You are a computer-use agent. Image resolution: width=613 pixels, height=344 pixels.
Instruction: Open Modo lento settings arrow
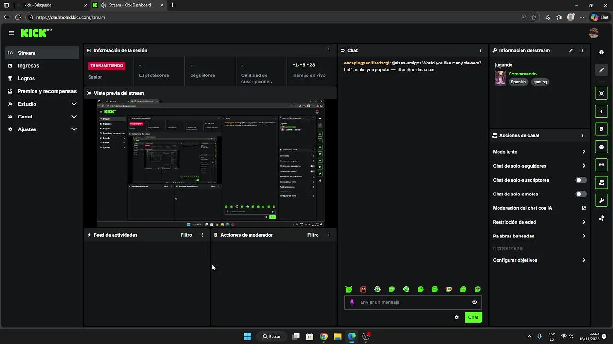(584, 152)
